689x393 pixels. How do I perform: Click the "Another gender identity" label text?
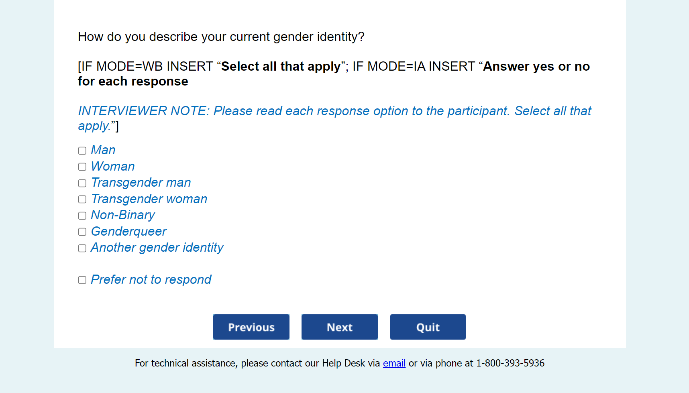click(x=157, y=248)
